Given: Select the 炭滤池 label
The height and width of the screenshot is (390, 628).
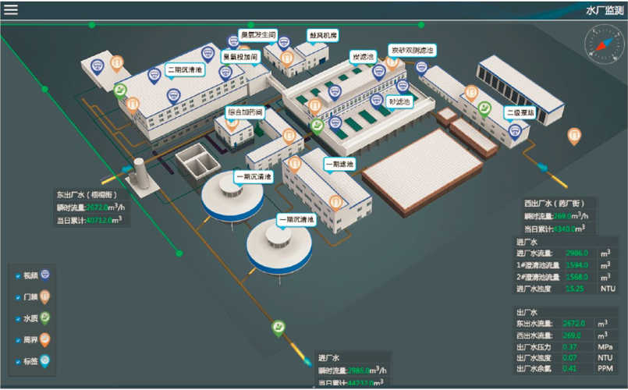Looking at the screenshot, I should click(x=363, y=57).
